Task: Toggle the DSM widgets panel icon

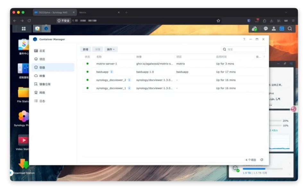Action: click(x=282, y=28)
